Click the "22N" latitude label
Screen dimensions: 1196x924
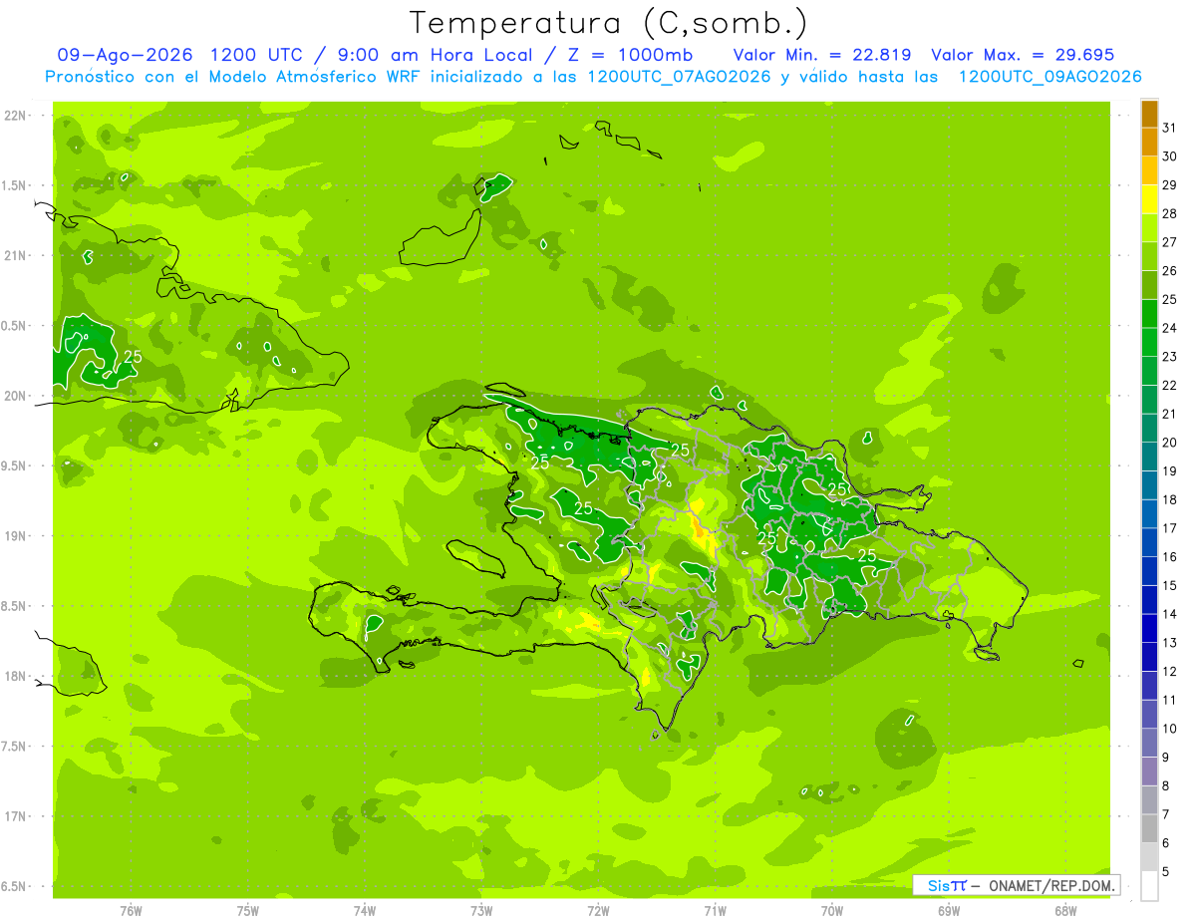pos(15,116)
